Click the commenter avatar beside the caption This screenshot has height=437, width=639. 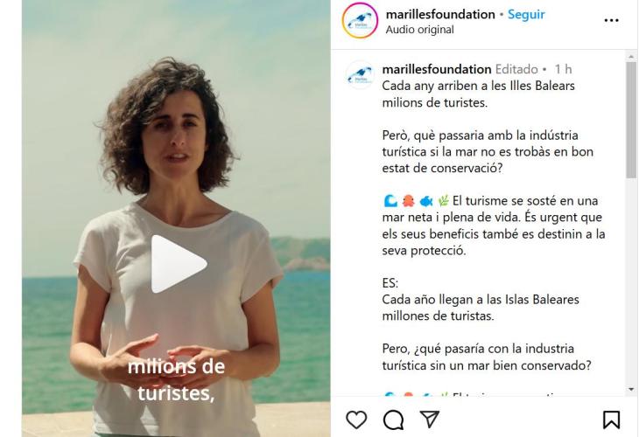(x=360, y=75)
